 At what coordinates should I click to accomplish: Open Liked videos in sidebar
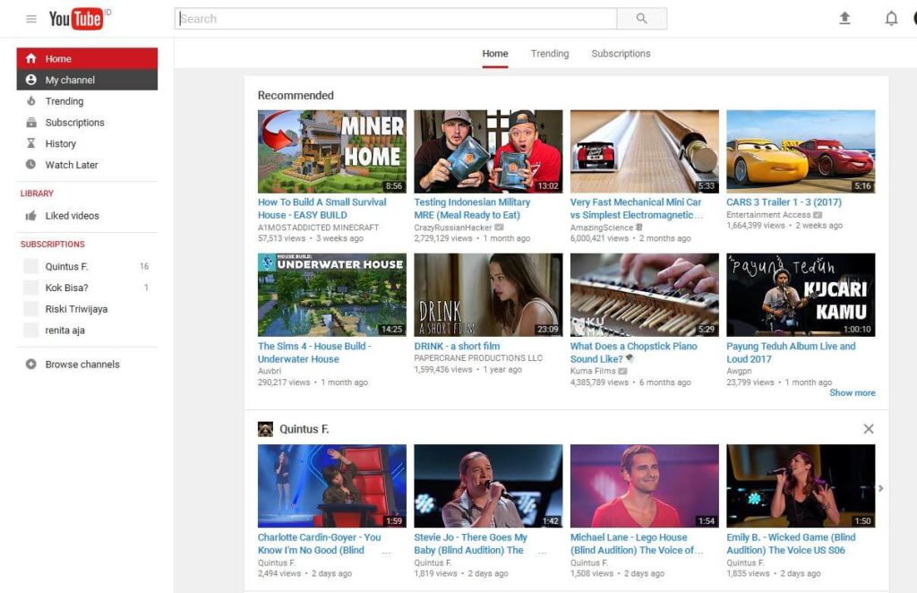pyautogui.click(x=87, y=216)
